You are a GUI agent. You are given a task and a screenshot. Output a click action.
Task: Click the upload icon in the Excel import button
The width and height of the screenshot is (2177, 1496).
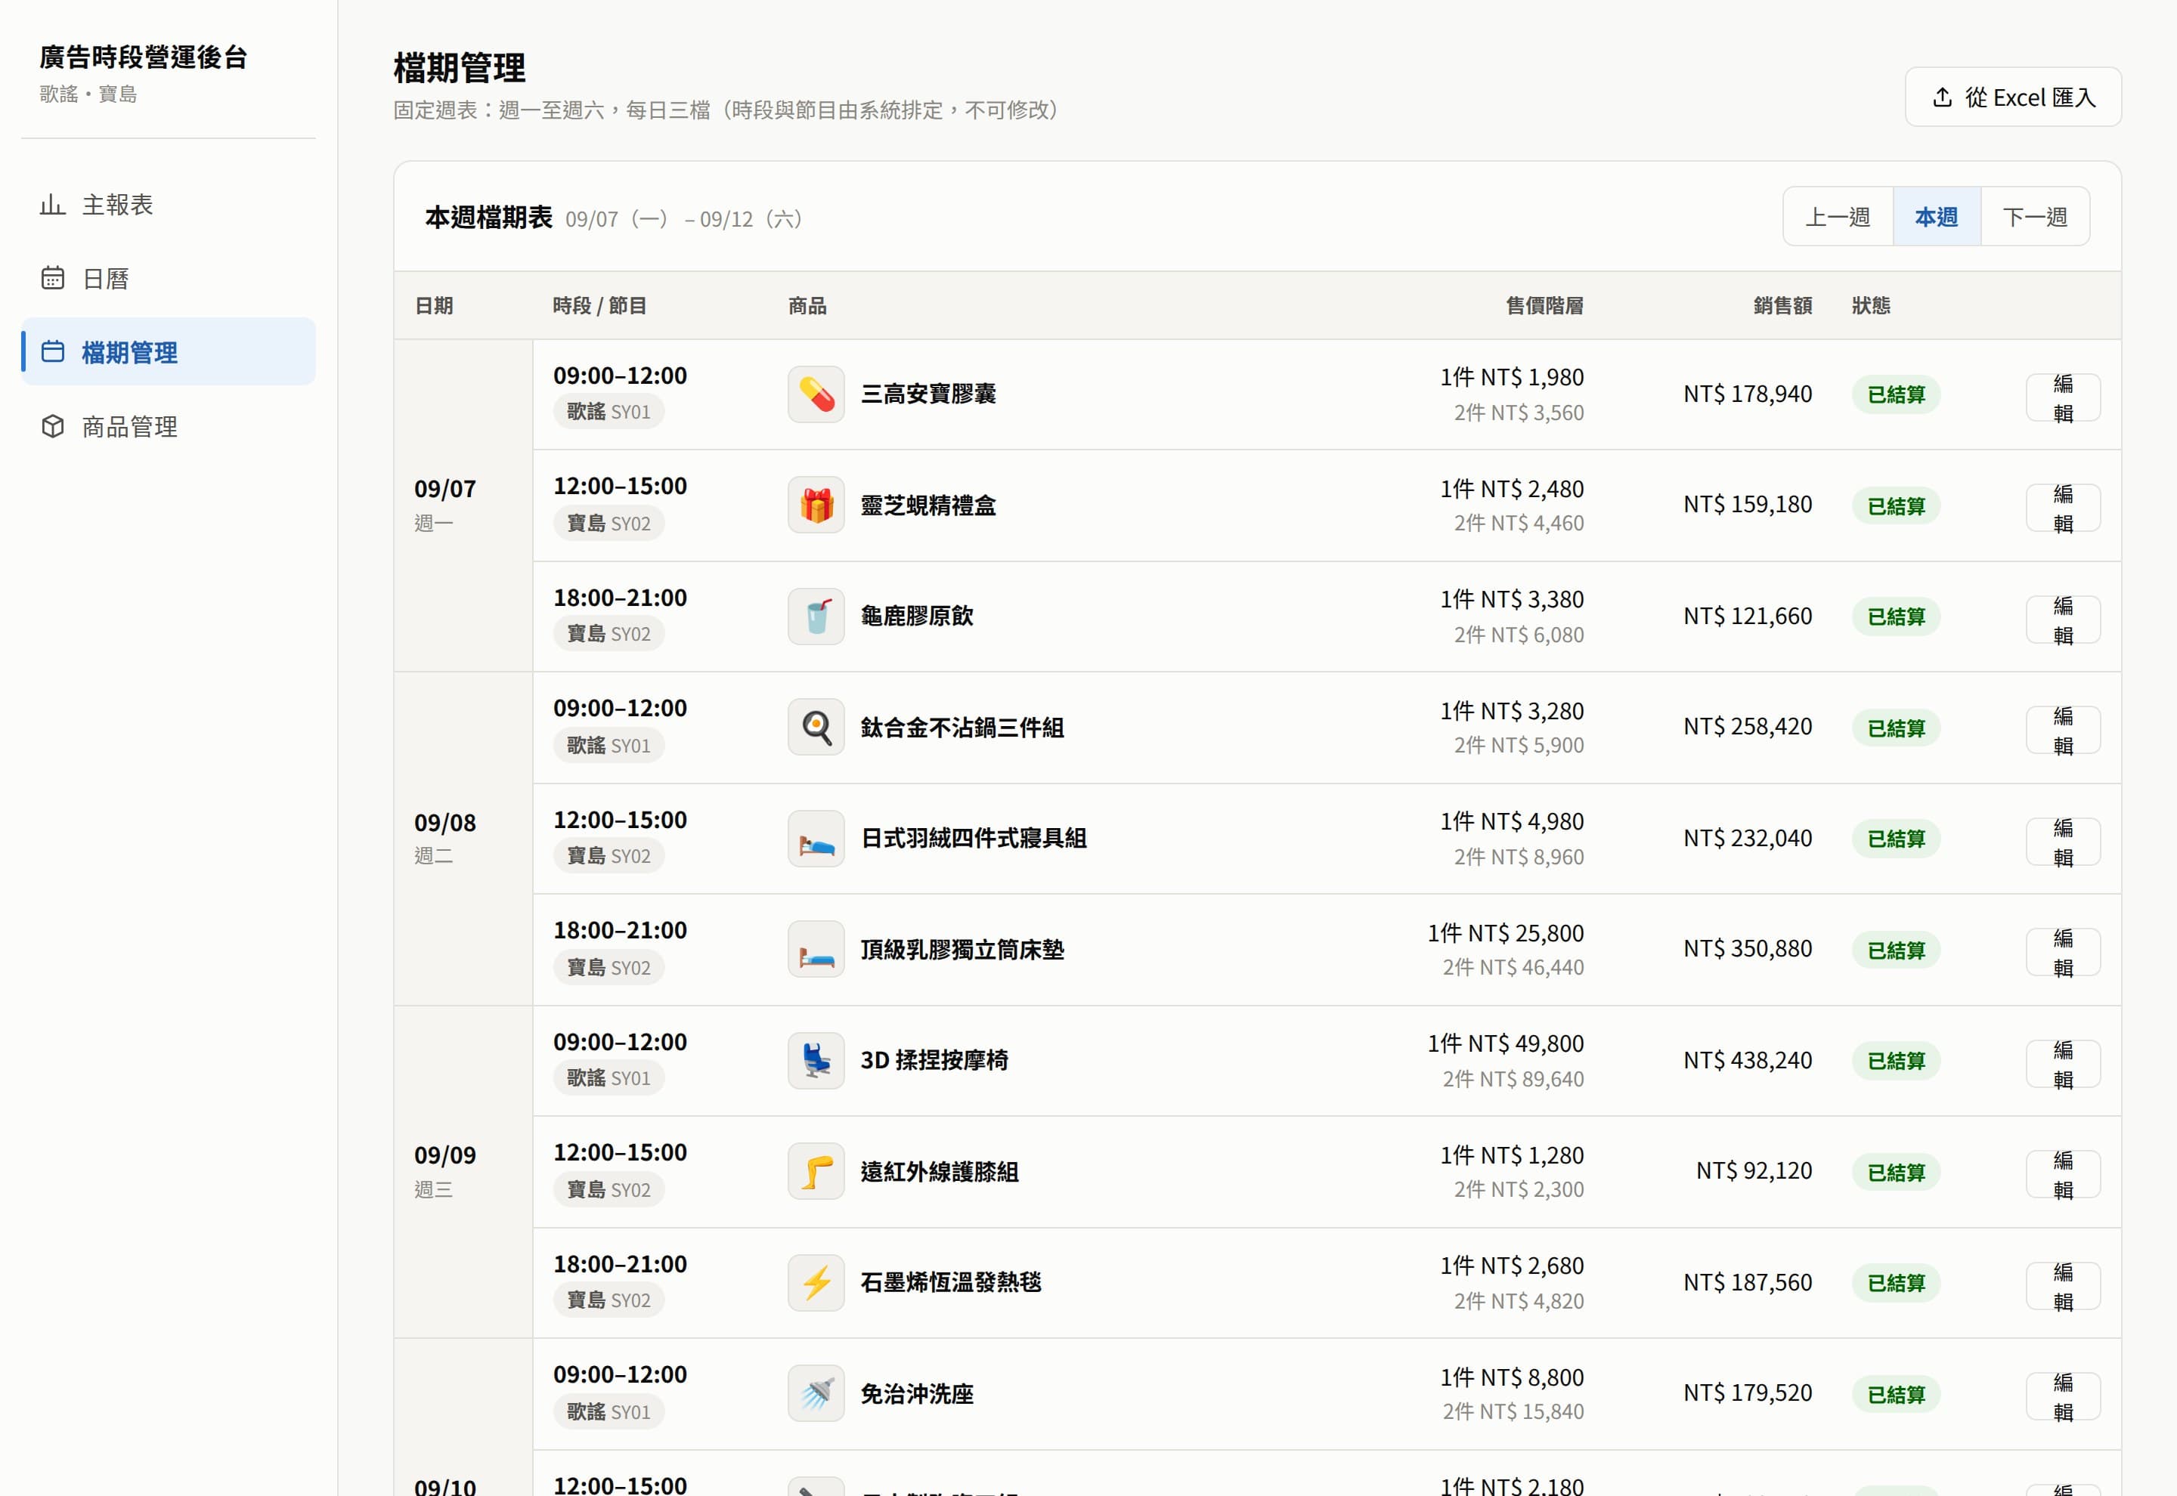pyautogui.click(x=1943, y=97)
